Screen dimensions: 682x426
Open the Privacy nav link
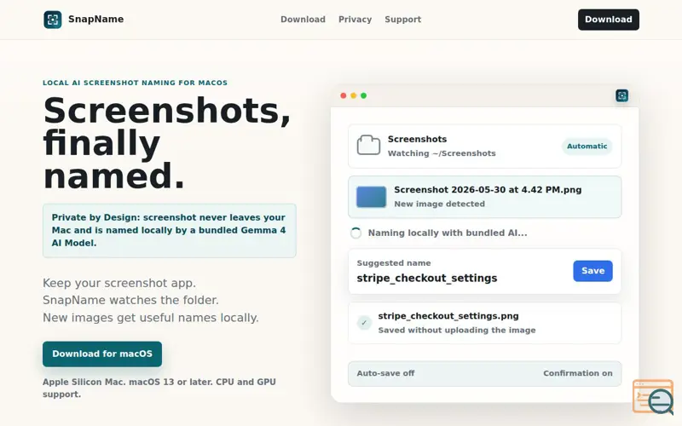point(355,20)
